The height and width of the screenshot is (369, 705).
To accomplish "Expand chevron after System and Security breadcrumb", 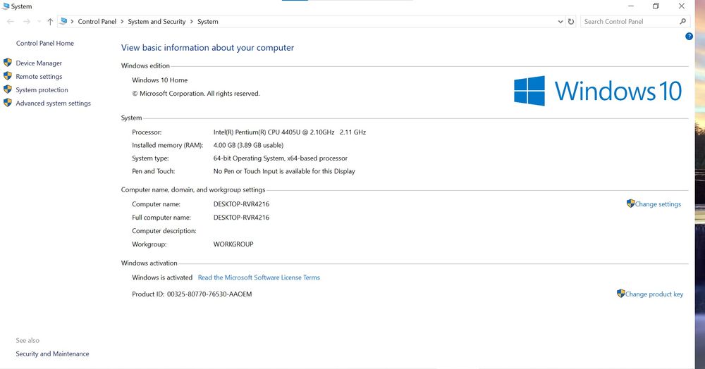I will click(x=192, y=22).
